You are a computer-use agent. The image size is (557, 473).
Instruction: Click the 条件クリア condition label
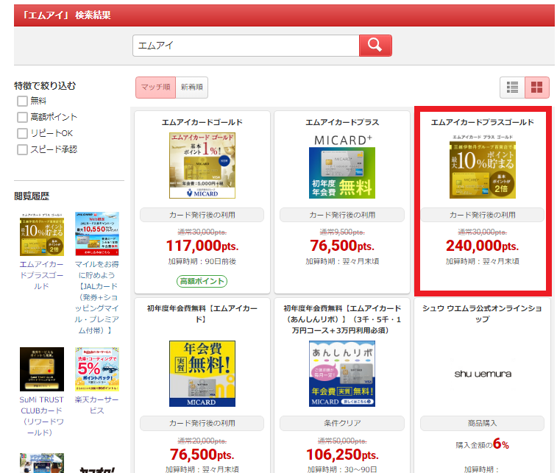[x=342, y=423]
